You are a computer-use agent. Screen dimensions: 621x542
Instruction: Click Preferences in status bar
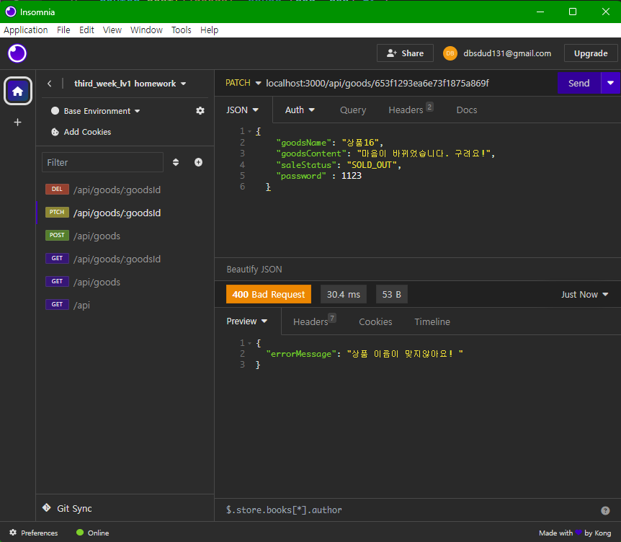(34, 533)
